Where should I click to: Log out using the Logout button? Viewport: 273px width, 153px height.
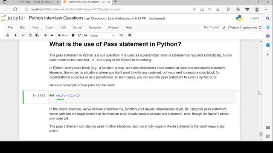[255, 18]
